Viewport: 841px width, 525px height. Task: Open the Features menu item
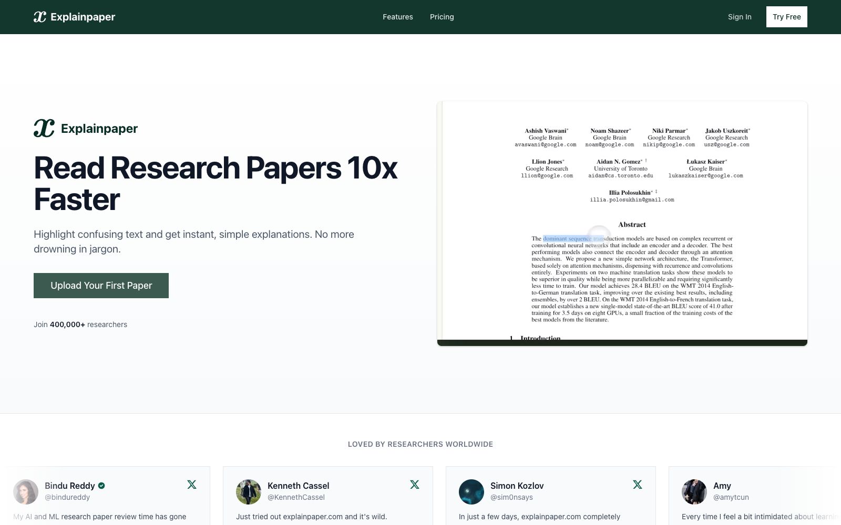pyautogui.click(x=398, y=17)
